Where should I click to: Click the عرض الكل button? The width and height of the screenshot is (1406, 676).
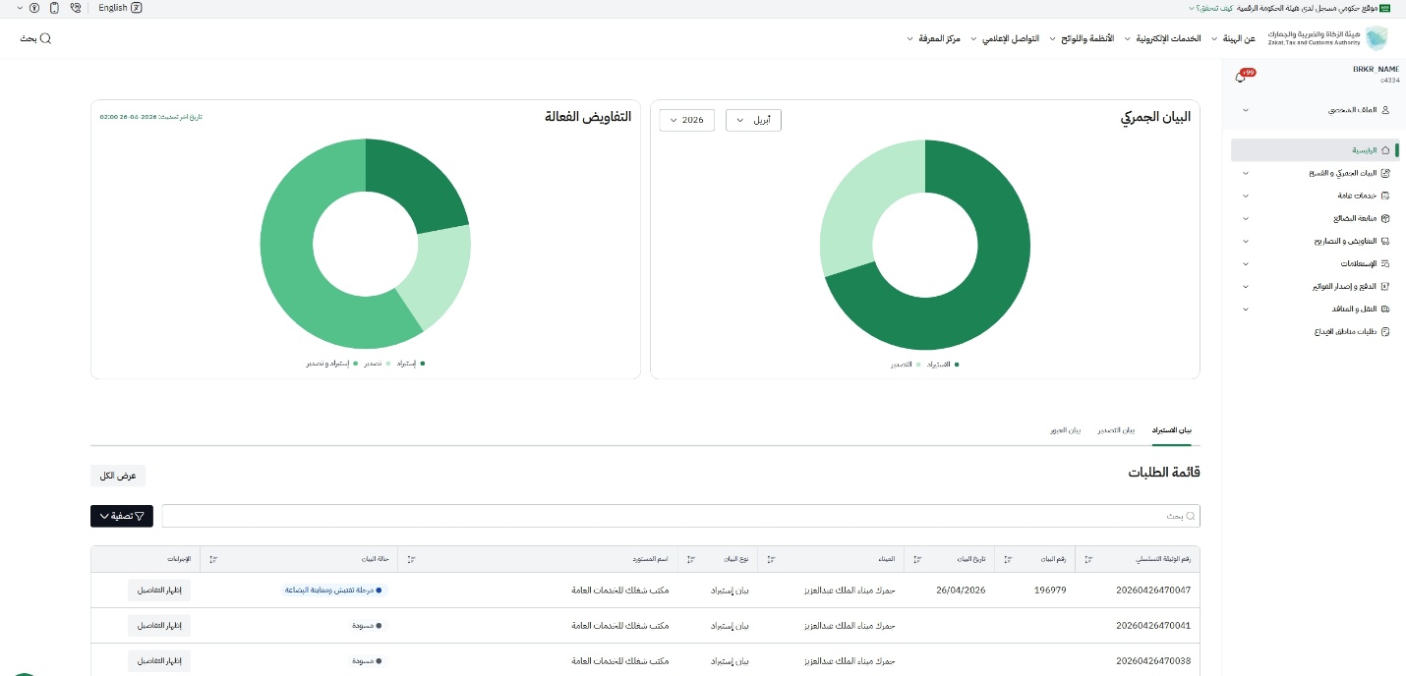(x=118, y=476)
